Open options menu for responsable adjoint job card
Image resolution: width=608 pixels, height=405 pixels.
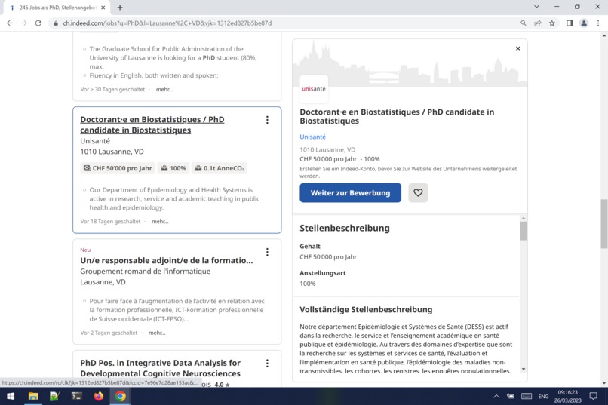tap(267, 253)
